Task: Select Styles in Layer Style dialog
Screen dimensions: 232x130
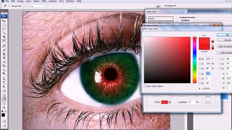Action: pyautogui.click(x=161, y=18)
